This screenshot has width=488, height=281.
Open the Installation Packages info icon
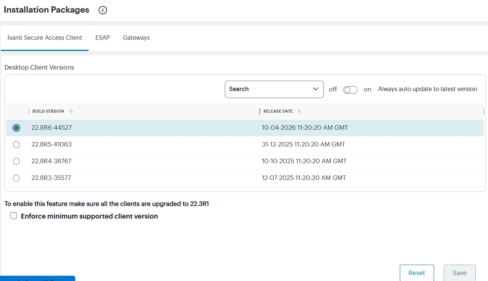click(103, 10)
